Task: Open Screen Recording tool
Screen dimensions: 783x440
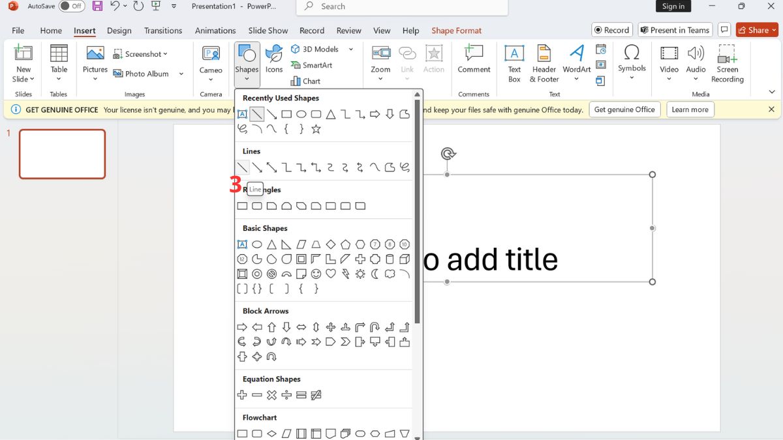Action: pos(727,64)
